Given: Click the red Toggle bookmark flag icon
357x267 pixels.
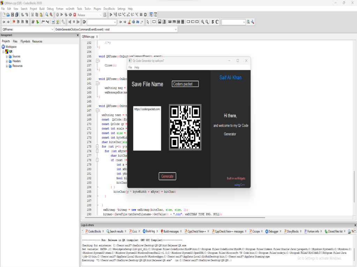Looking at the screenshot, I should (14, 22).
